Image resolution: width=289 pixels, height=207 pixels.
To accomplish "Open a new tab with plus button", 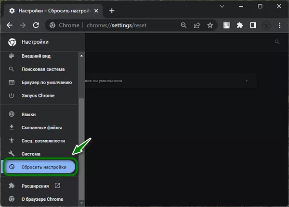I will (x=112, y=11).
